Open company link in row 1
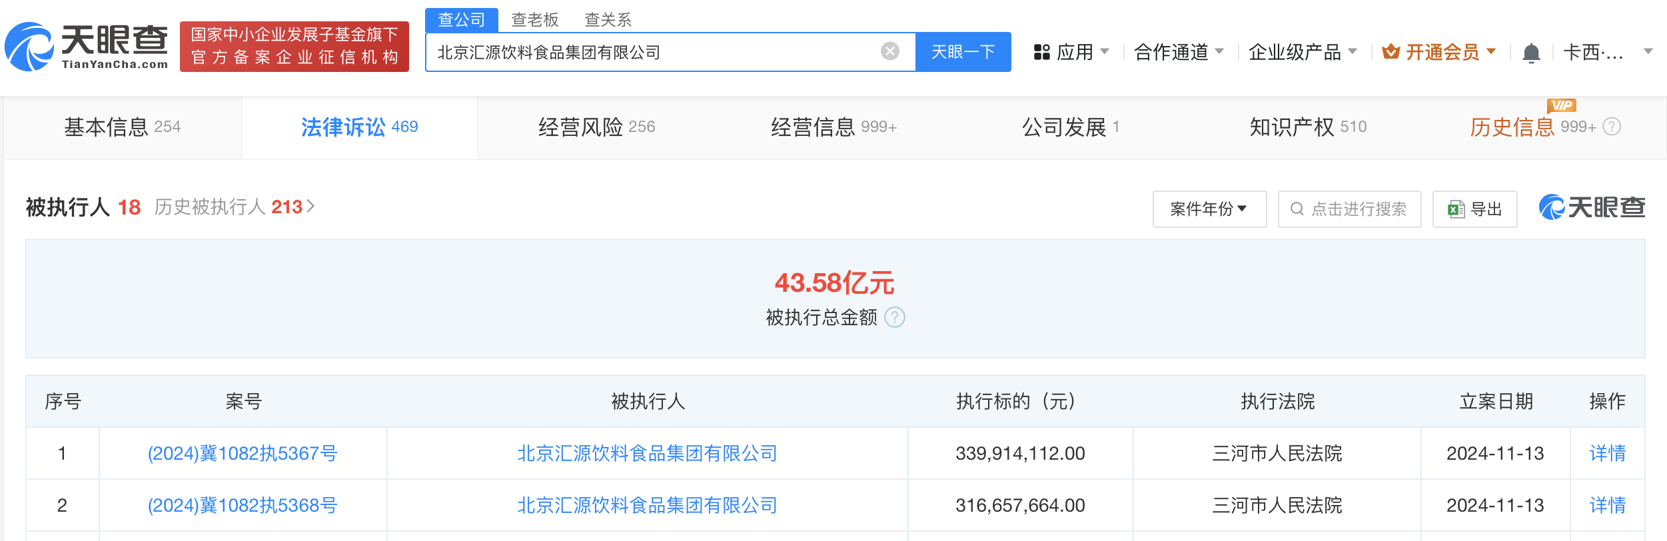The image size is (1667, 541). coord(648,453)
